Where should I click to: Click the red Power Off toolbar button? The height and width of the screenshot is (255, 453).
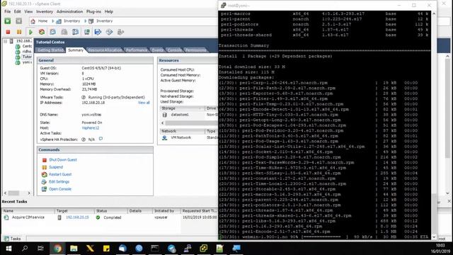tap(8, 32)
